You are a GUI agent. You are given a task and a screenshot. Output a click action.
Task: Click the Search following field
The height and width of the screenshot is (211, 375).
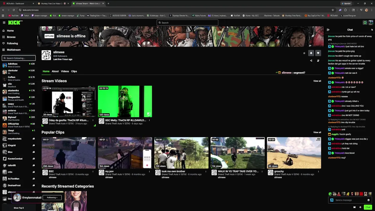tap(19, 58)
